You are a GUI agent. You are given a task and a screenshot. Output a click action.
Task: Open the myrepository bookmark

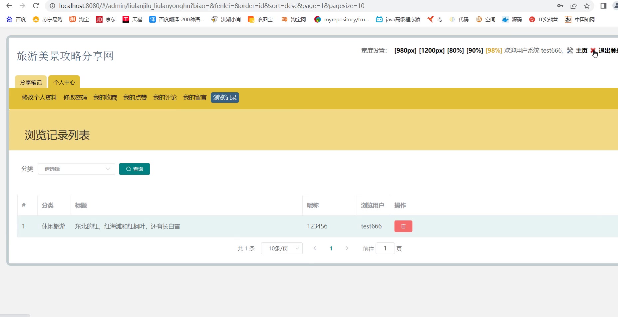pos(342,19)
